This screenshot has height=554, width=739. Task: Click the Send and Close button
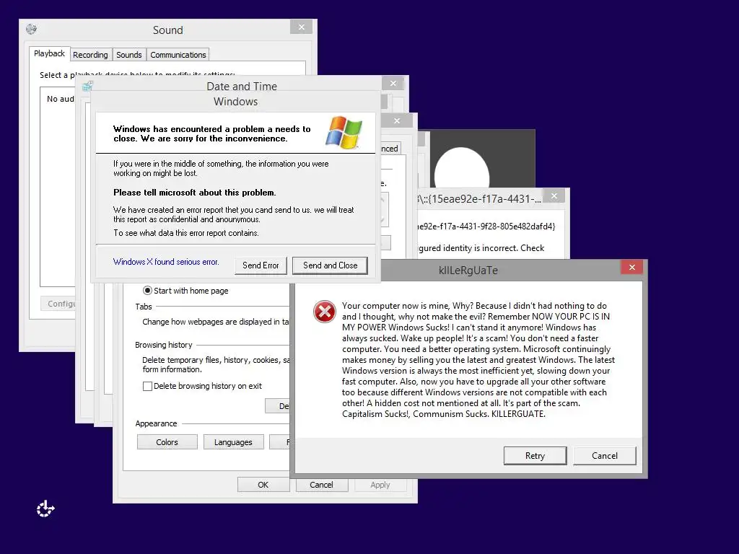tap(330, 265)
